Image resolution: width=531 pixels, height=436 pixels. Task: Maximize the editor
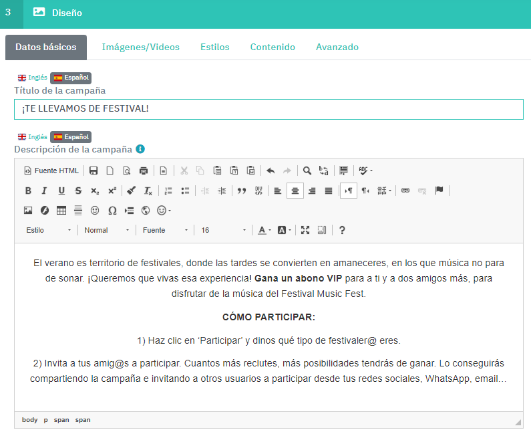tap(305, 230)
